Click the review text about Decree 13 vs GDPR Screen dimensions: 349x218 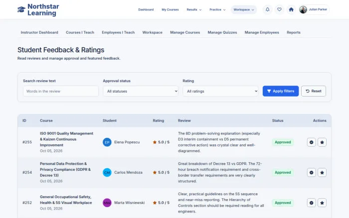click(220, 172)
